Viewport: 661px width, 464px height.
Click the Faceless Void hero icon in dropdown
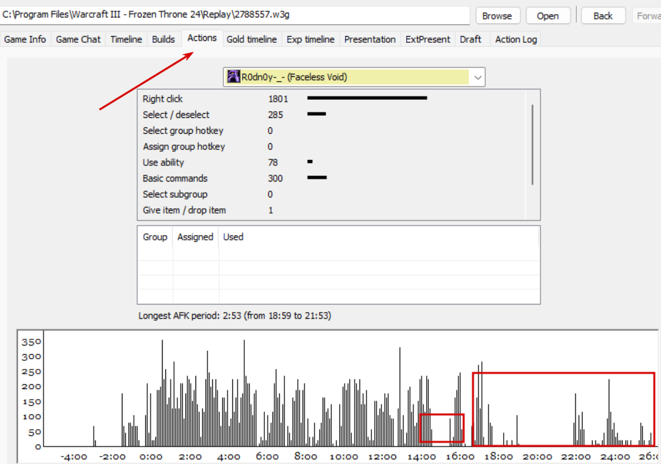(x=233, y=77)
